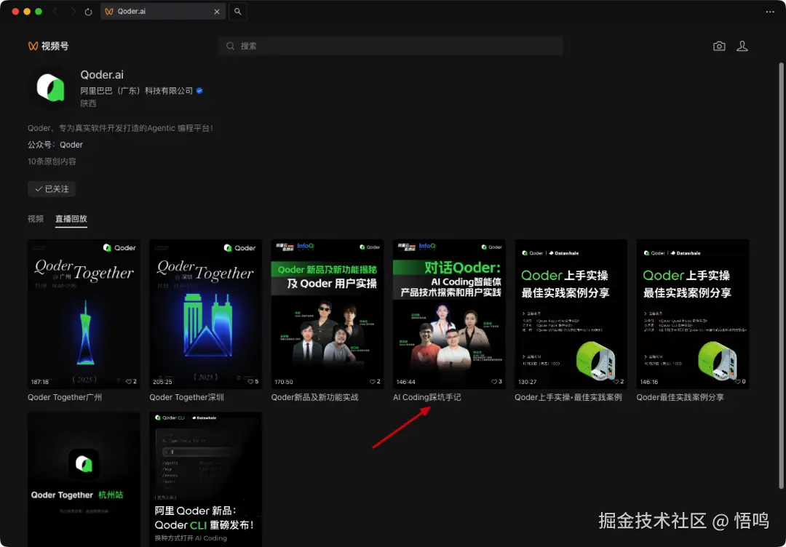Select the 直播回放 tab
This screenshot has width=786, height=547.
click(x=71, y=219)
